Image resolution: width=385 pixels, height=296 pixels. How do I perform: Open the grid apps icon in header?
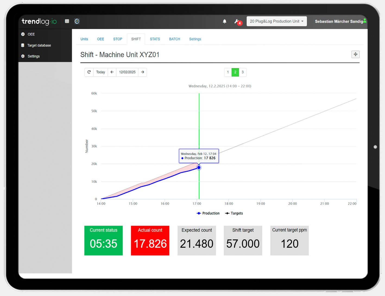click(x=67, y=21)
